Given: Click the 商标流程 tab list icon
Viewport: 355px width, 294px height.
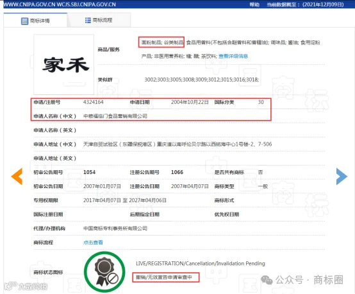Looking at the screenshot, I should tap(88, 20).
